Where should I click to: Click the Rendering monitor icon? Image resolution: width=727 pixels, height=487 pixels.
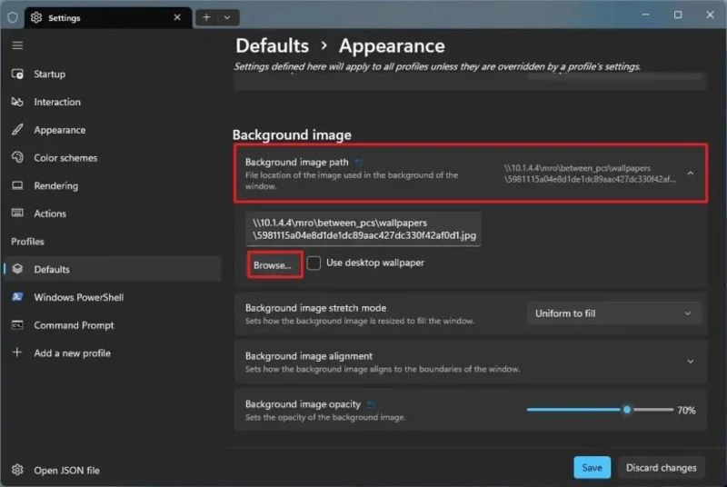click(x=17, y=185)
